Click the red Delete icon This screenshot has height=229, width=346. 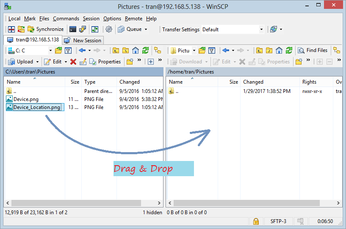73,62
